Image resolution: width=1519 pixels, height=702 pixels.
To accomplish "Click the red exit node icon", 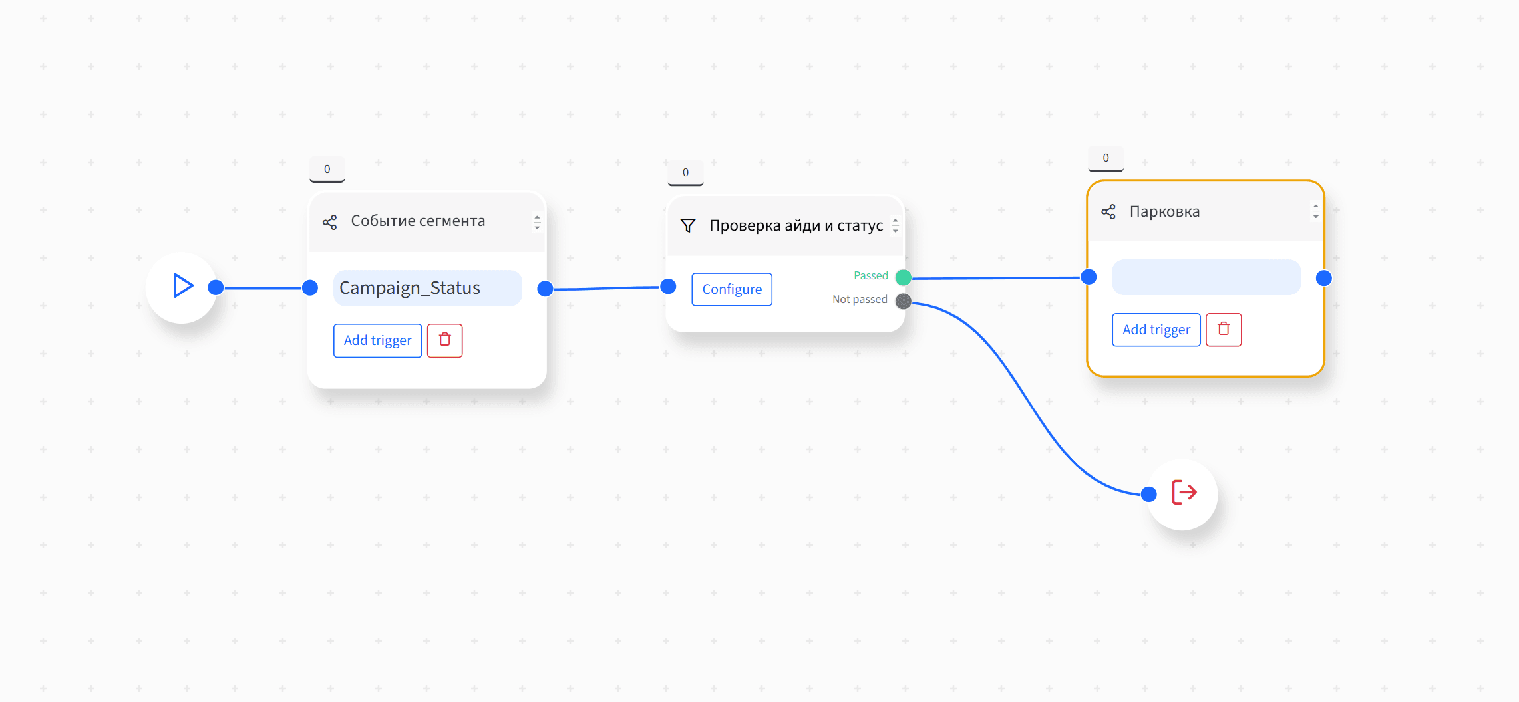I will pyautogui.click(x=1184, y=493).
